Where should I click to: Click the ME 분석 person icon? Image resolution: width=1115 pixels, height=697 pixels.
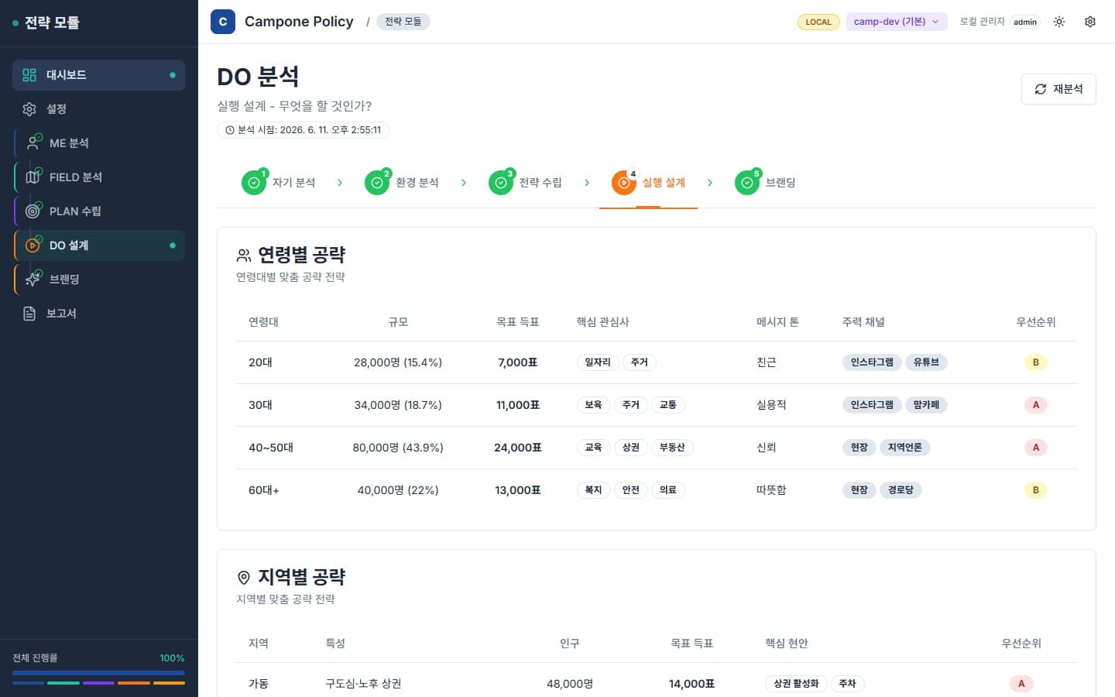pyautogui.click(x=33, y=143)
